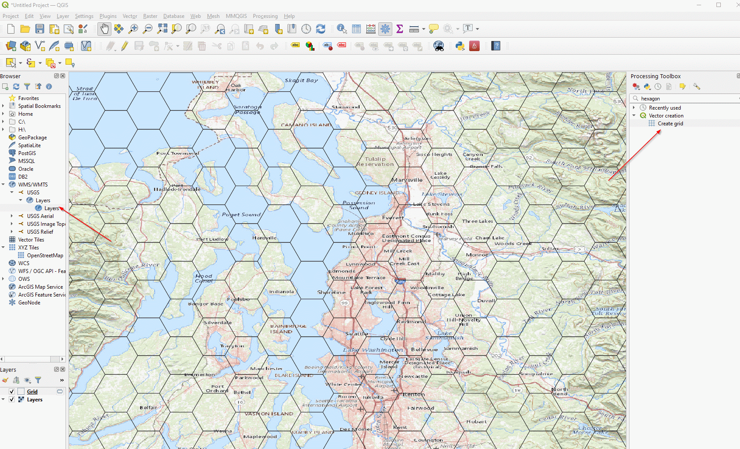740x449 pixels.
Task: Collapse the XYZ Tiles node
Action: [3, 248]
